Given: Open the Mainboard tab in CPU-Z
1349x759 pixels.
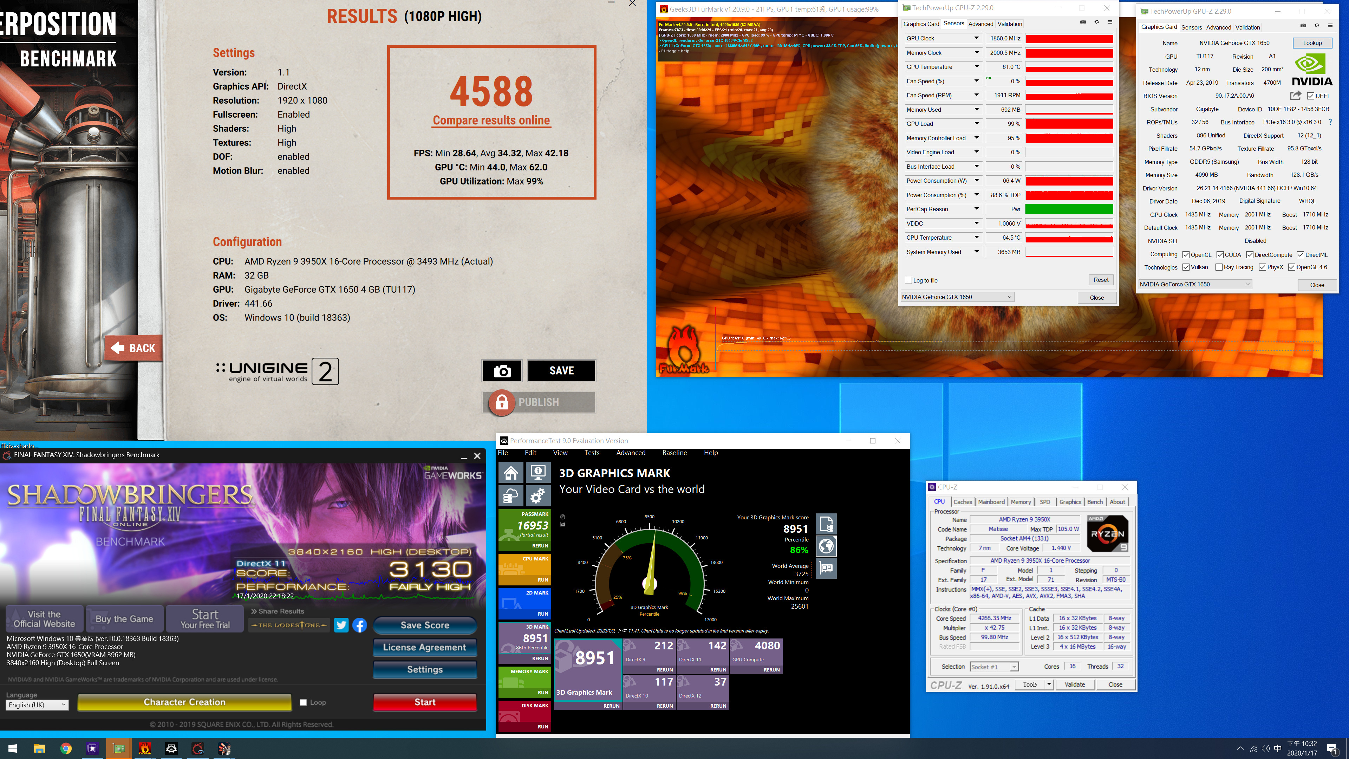Looking at the screenshot, I should [x=991, y=502].
